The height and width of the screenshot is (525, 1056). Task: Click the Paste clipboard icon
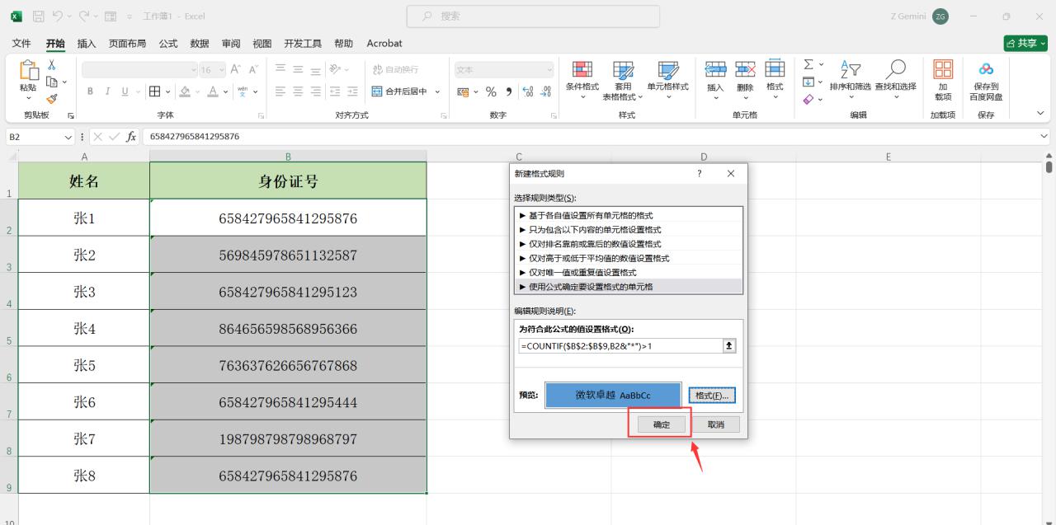(x=28, y=71)
